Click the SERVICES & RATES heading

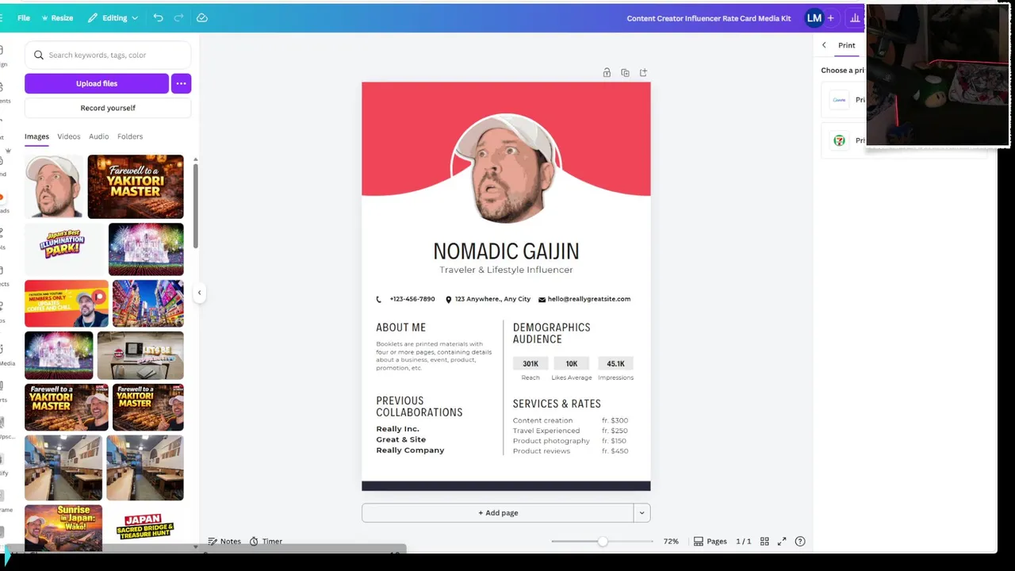[557, 404]
